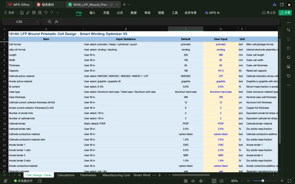Click the full screen icon in status bar
Viewport: 295px width, 184px height.
[289, 181]
